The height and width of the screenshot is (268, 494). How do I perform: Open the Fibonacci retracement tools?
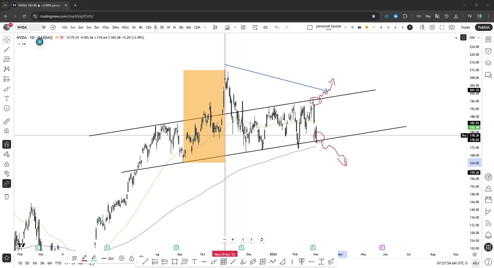pyautogui.click(x=7, y=59)
